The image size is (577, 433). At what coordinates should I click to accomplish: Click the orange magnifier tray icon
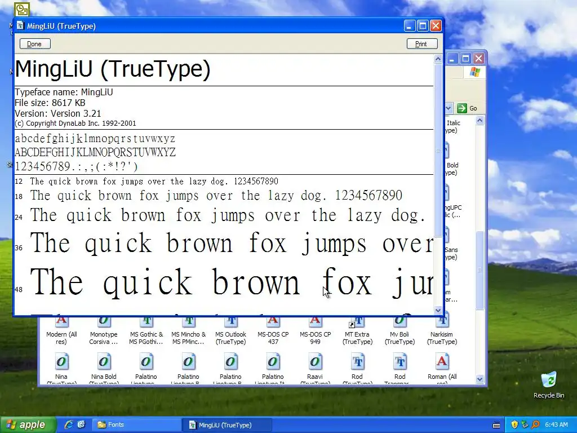click(535, 425)
